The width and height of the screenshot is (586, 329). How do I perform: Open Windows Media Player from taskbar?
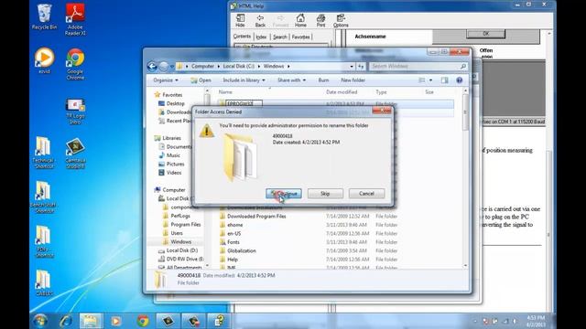pos(116,321)
